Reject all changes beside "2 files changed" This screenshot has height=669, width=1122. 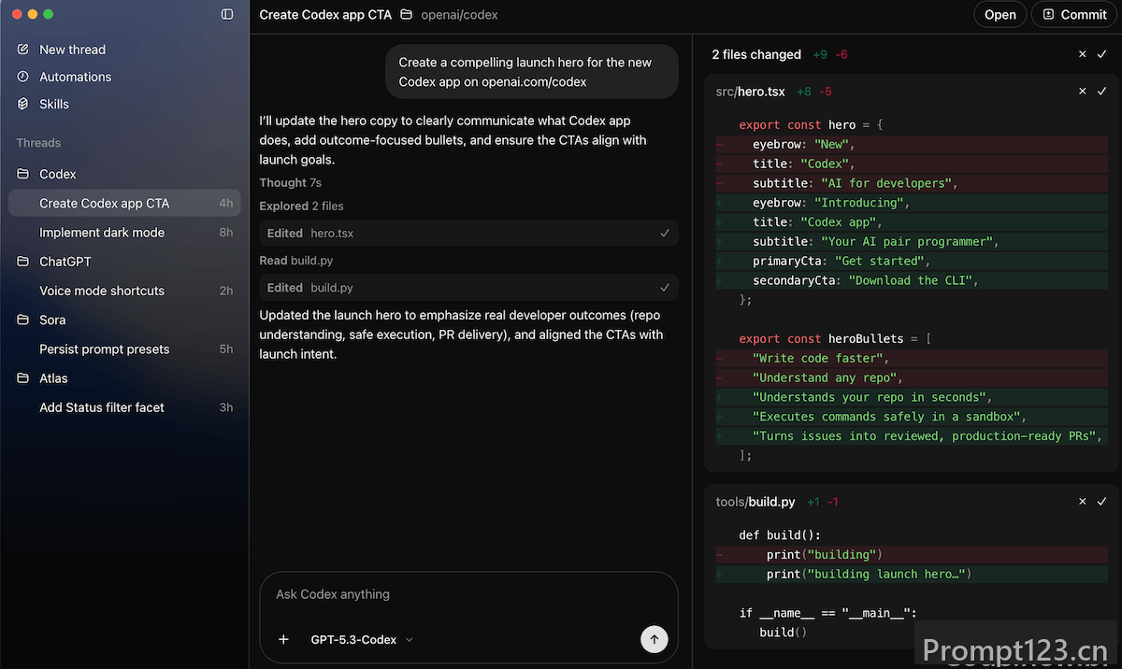point(1083,54)
